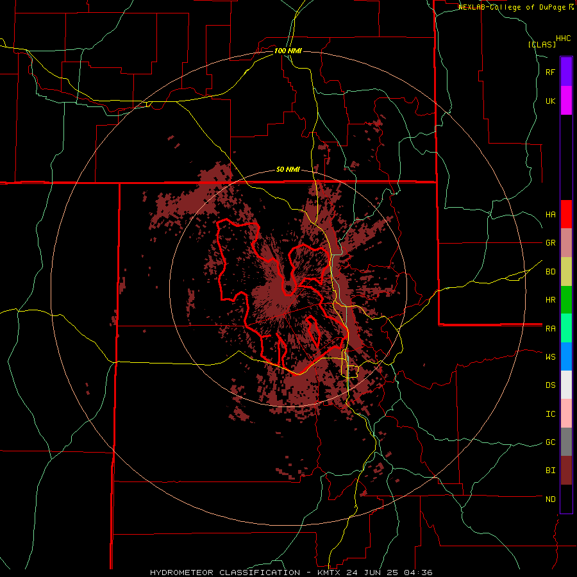This screenshot has height=577, width=577.
Task: Click the RF purple legend swatch
Action: 566,72
